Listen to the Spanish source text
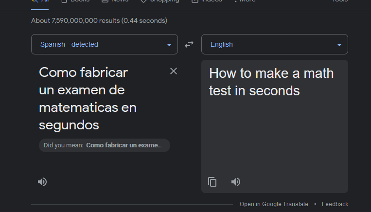This screenshot has height=212, width=371. (42, 182)
